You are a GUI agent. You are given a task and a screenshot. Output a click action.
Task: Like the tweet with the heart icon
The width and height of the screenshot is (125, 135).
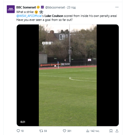coord(64,131)
